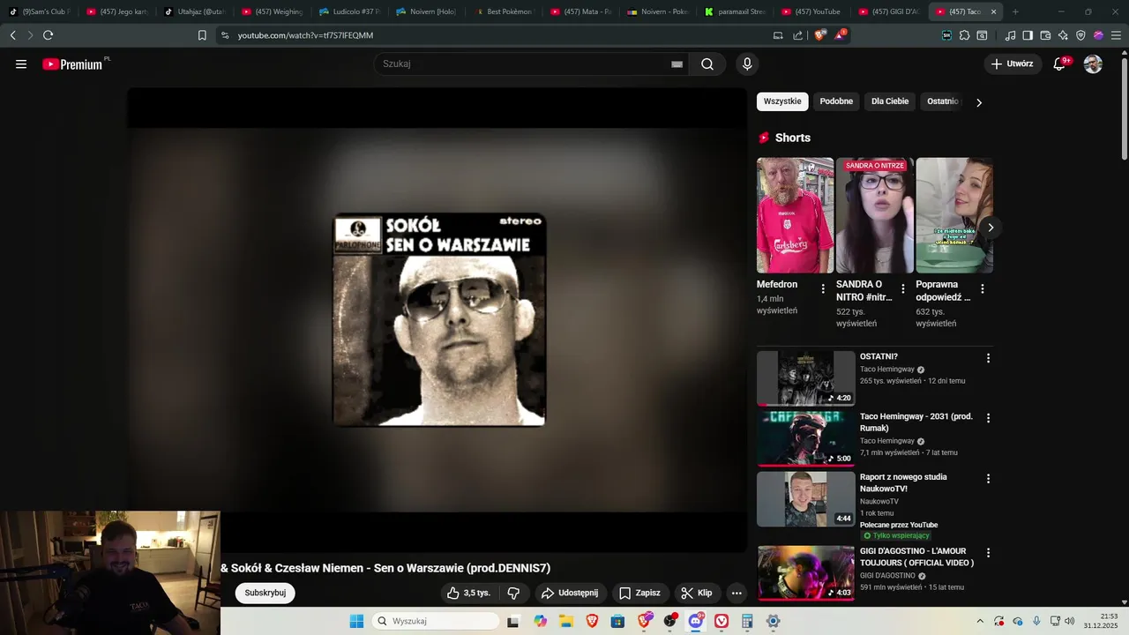
Task: Open the extensions puzzle-piece icon
Action: point(964,35)
